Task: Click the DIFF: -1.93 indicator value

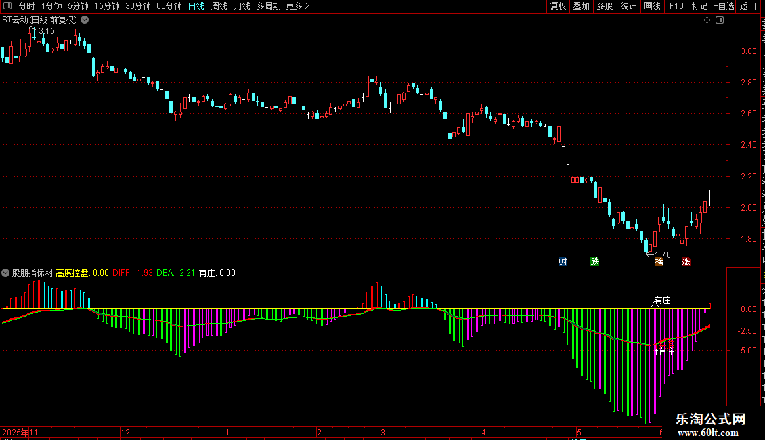Action: coord(133,273)
